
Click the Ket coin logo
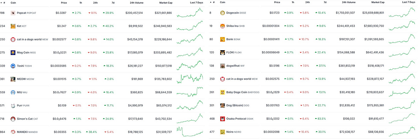(13, 26)
